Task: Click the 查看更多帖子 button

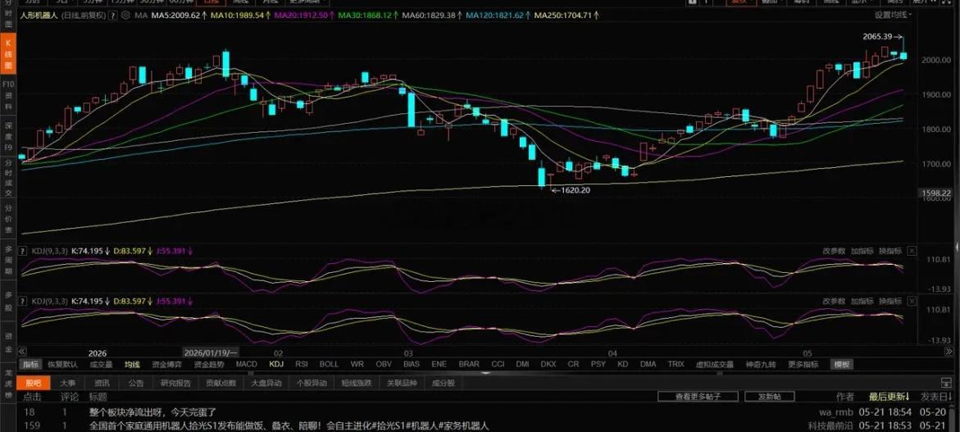Action: click(698, 397)
